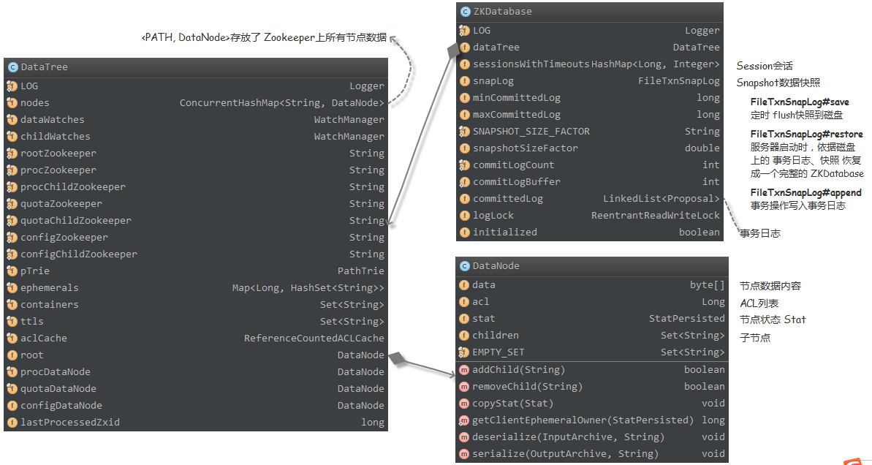Image resolution: width=872 pixels, height=465 pixels.
Task: Click the field icon beside snapLog
Action: (x=464, y=81)
